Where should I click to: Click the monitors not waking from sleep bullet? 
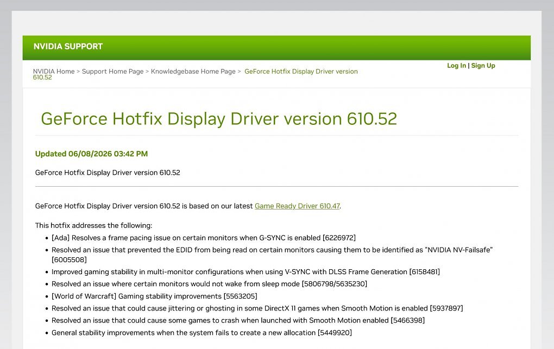209,284
